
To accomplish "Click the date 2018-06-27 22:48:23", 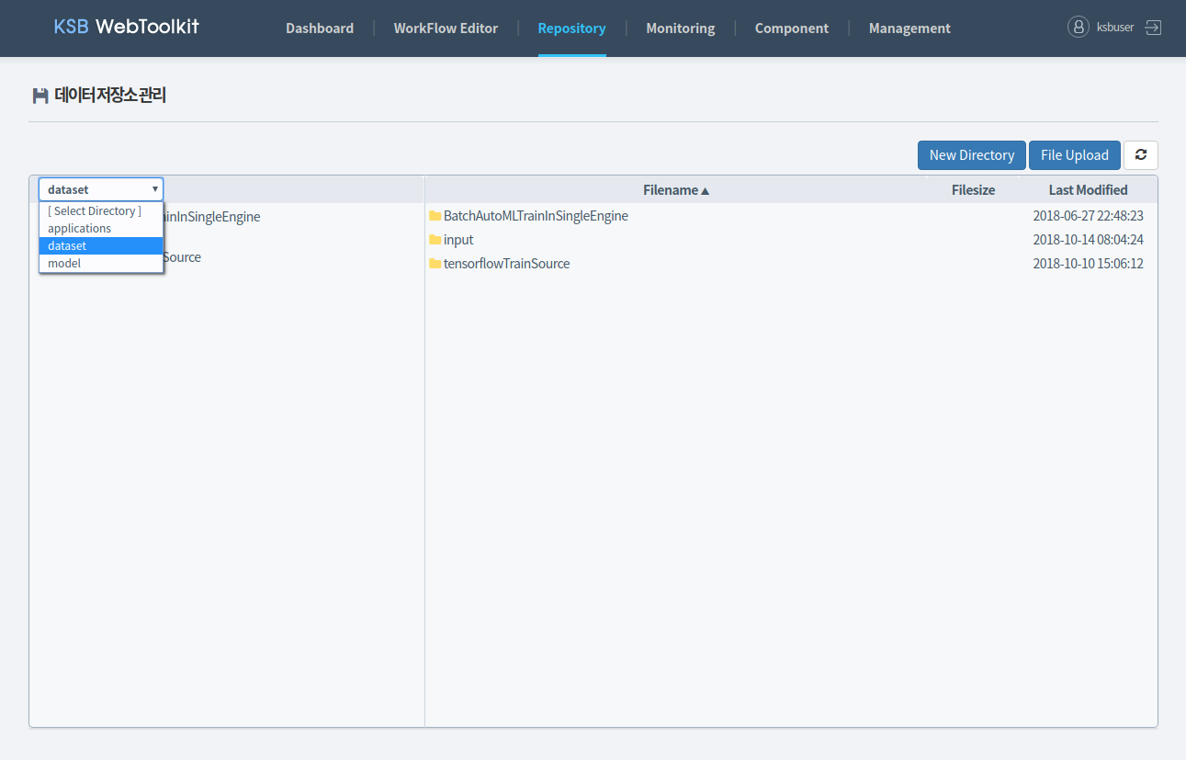I will click(1088, 216).
